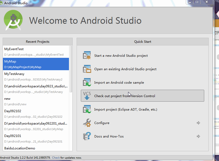Close the Android Studio window
Screen dimensions: 219x161
207,2
